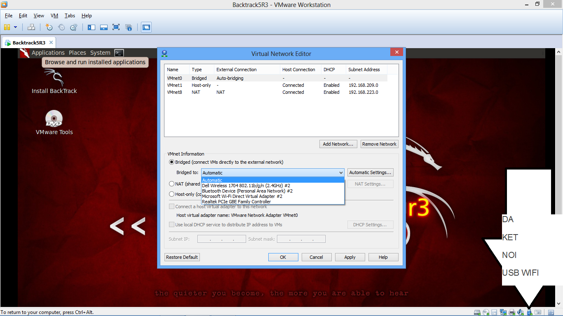Click the Apply button
This screenshot has width=563, height=316.
click(x=350, y=257)
